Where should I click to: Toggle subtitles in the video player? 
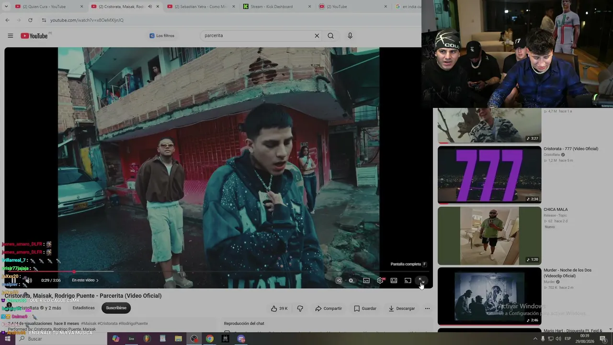[366, 280]
